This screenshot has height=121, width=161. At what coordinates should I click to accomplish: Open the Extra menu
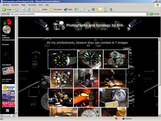point(41,5)
